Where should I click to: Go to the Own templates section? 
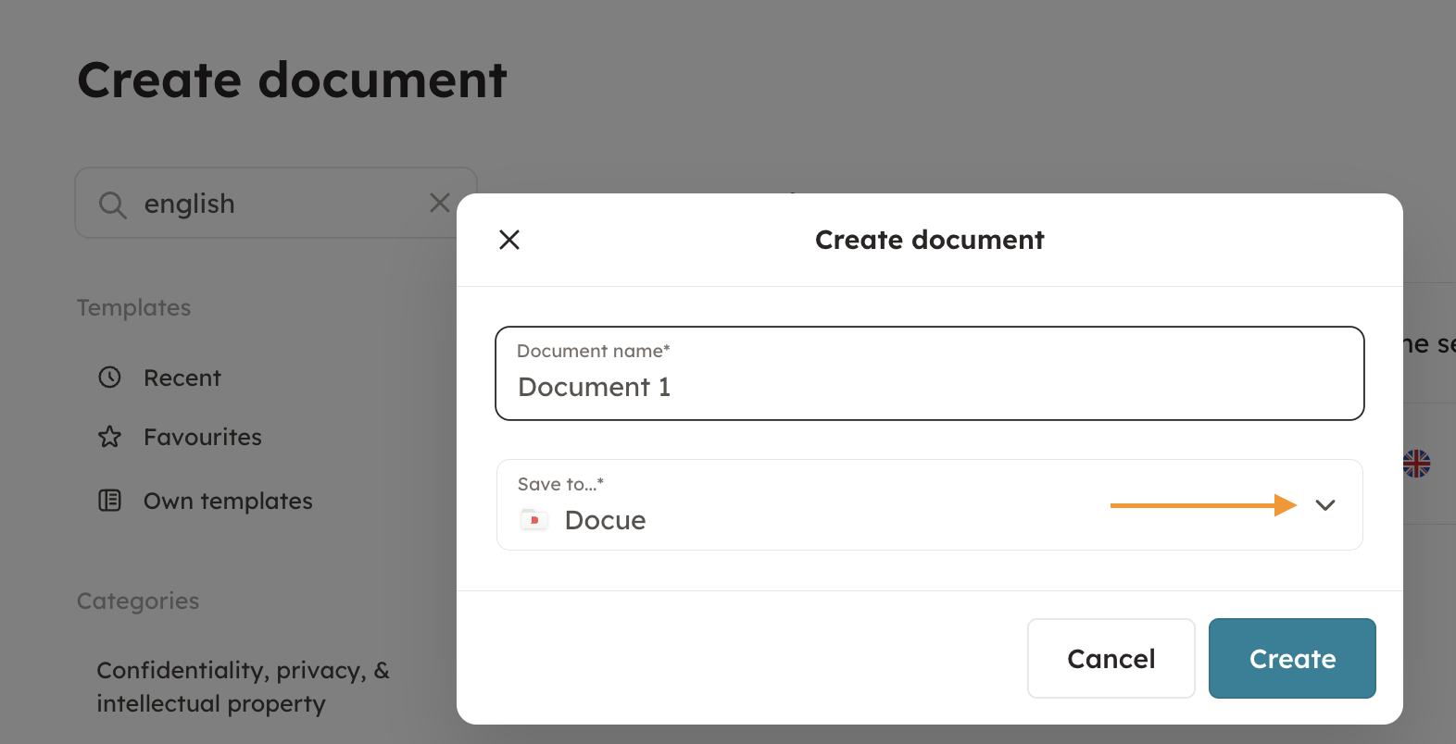pos(228,502)
